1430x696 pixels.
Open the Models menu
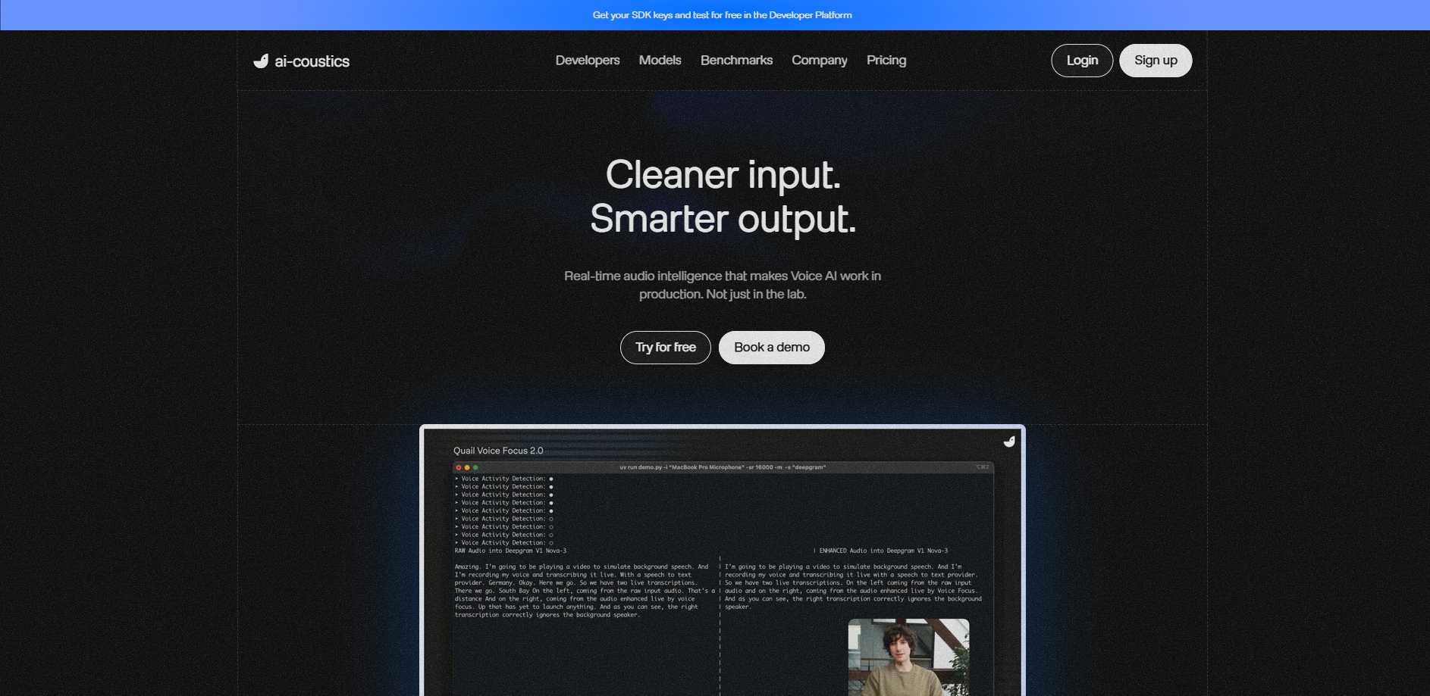(660, 61)
